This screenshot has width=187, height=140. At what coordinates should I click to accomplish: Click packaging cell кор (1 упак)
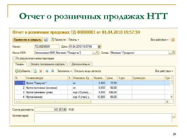[83, 97]
